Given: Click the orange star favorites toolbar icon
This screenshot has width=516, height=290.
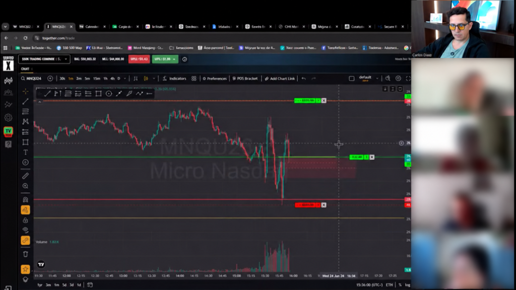Looking at the screenshot, I should point(25,269).
